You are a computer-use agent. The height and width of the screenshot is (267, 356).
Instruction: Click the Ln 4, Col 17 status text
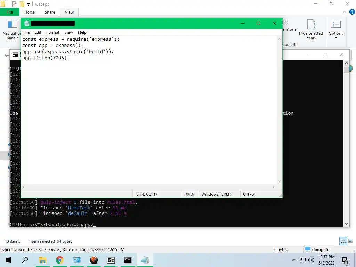coord(147,194)
